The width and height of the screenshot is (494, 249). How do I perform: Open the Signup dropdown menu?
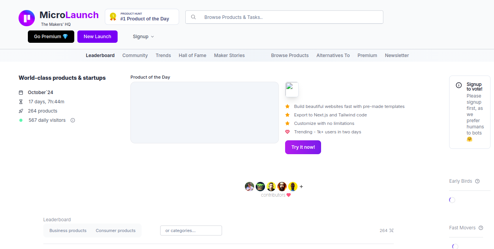144,37
